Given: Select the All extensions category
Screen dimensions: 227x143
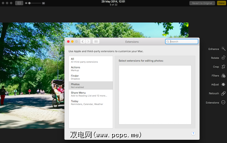Looking at the screenshot, I should pos(90,60).
